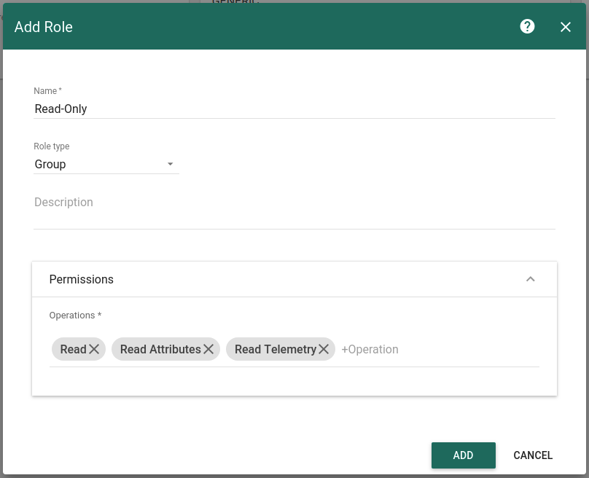
Task: Click the Role type field label
Action: pyautogui.click(x=52, y=146)
